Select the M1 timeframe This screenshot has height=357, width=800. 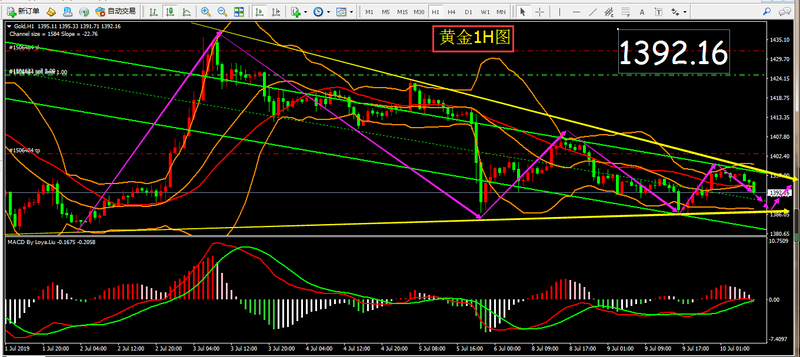coord(369,11)
